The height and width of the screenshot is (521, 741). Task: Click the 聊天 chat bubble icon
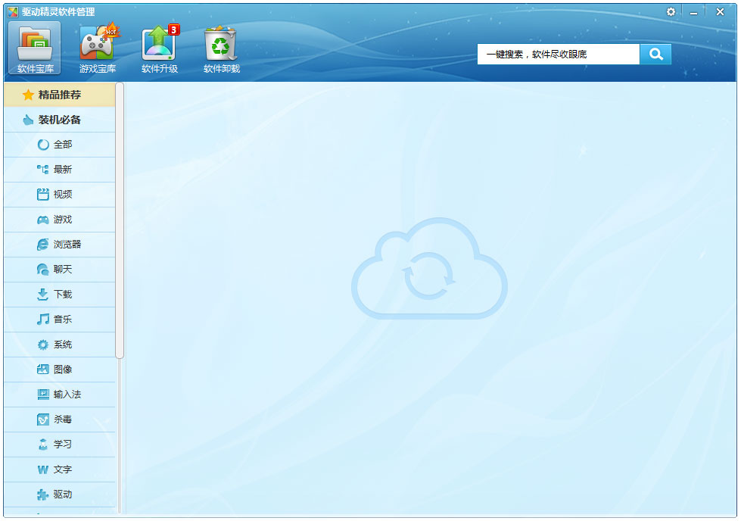coord(43,270)
